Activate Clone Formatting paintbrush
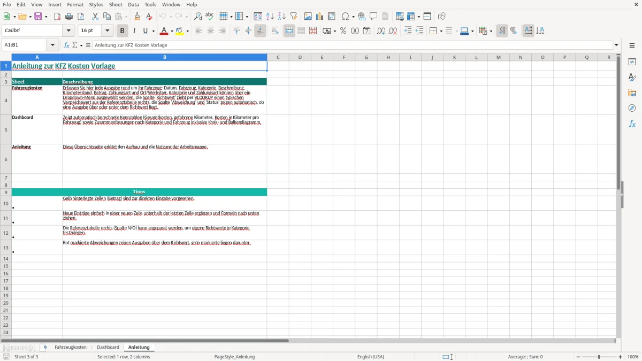This screenshot has width=642, height=361. 137,17
